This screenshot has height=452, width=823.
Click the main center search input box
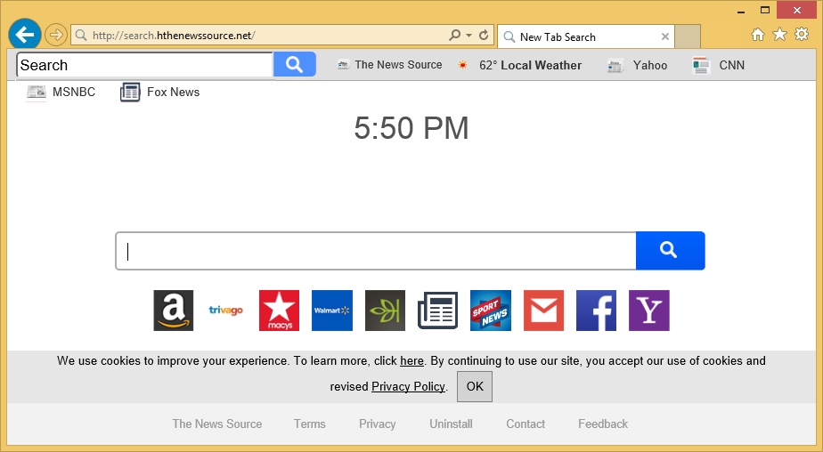tap(376, 251)
